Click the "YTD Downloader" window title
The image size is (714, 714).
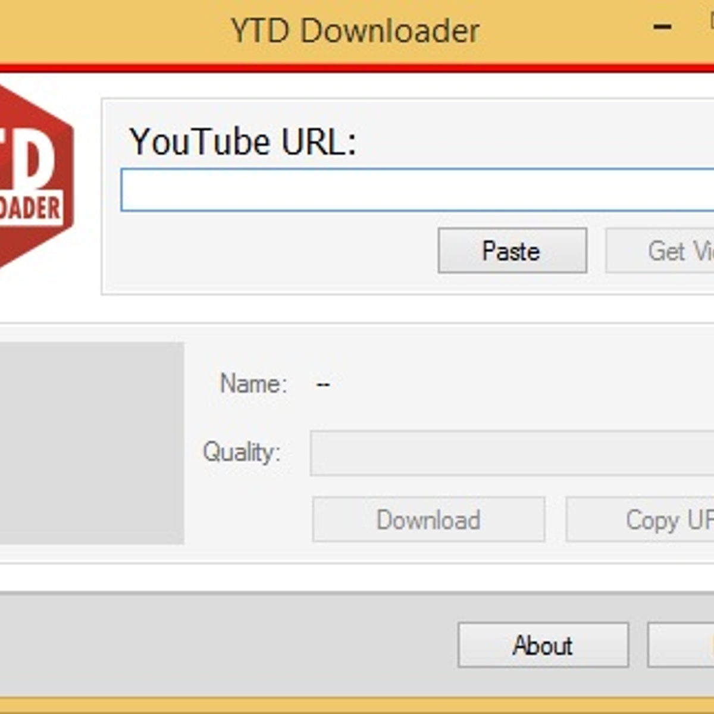(355, 31)
